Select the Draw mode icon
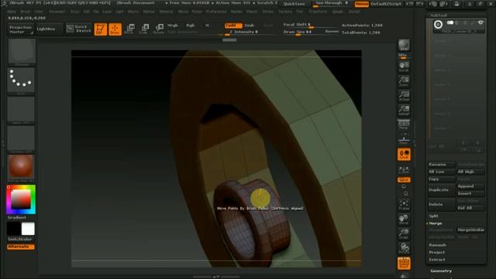 (x=115, y=29)
